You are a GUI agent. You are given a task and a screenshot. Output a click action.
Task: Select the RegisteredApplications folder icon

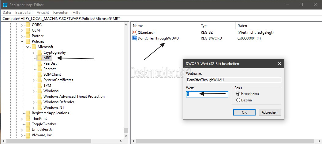[x=28, y=113]
